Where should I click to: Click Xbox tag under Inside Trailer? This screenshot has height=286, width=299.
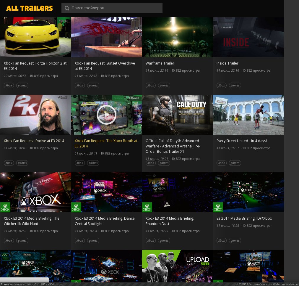222,85
